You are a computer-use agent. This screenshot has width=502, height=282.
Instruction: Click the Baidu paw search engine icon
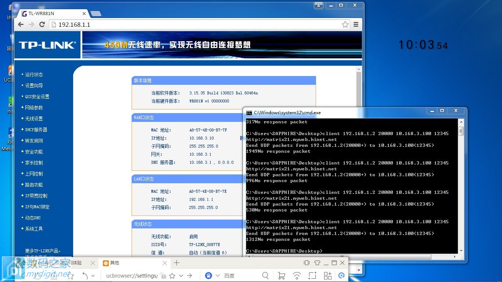[x=208, y=275]
